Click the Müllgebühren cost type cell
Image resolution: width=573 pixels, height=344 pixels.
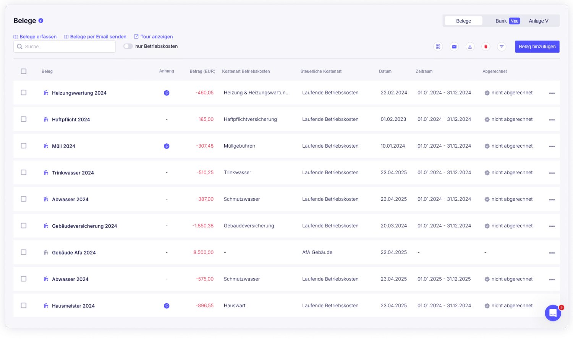[240, 146]
